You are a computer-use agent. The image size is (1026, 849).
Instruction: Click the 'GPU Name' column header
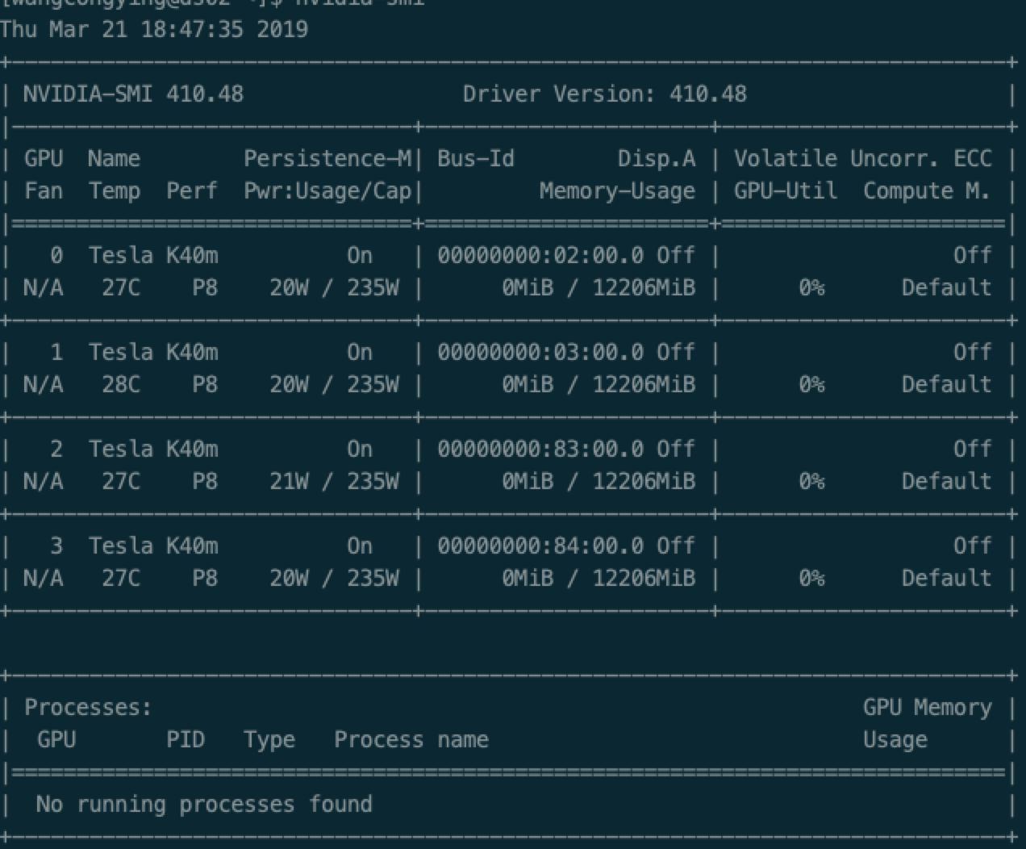click(83, 158)
